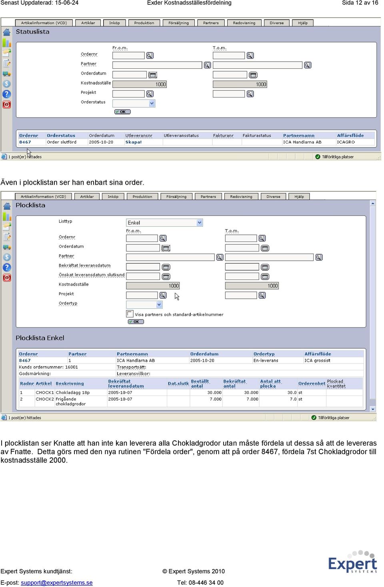Click the Skapa! link under Utleveransnr
Screen dimensions: 384x587
134,142
